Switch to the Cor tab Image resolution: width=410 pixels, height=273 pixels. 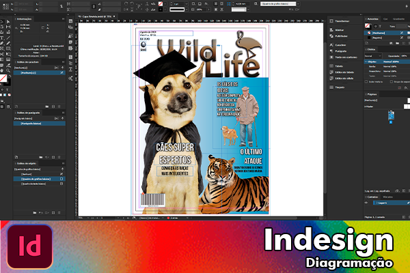tap(385, 19)
